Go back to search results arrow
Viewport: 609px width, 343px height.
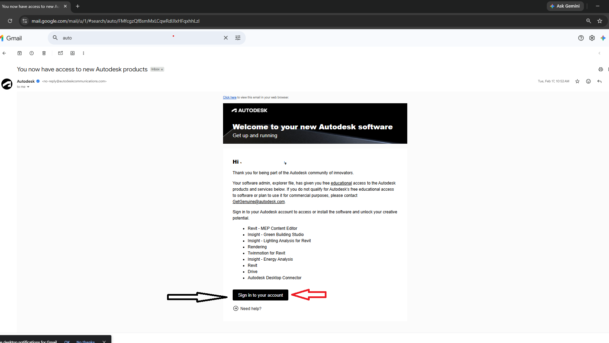pos(4,53)
